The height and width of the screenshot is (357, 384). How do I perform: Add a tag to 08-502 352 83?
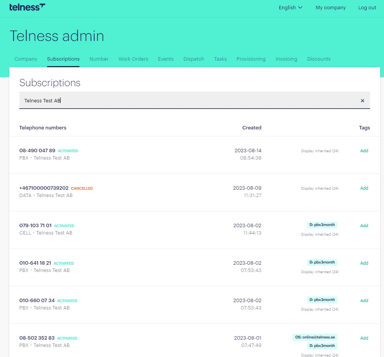[364, 338]
